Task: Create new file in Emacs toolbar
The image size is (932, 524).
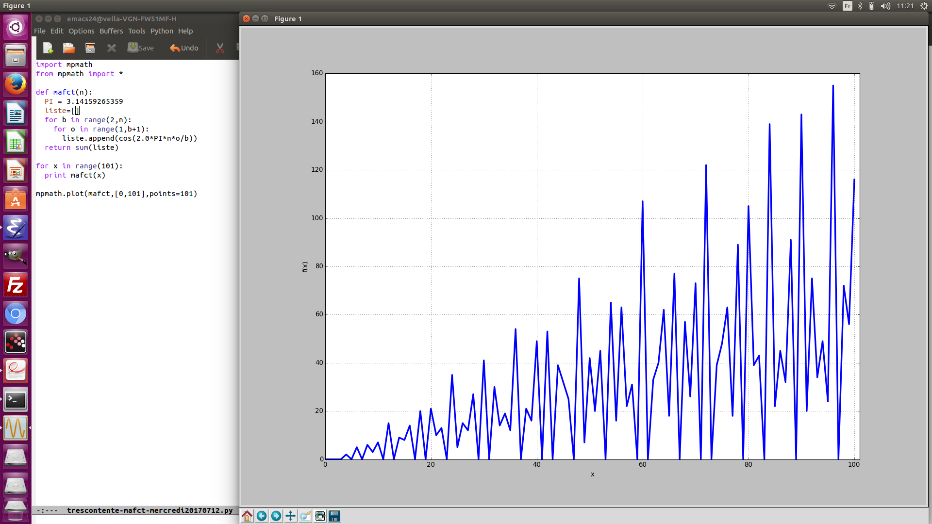Action: pos(48,48)
